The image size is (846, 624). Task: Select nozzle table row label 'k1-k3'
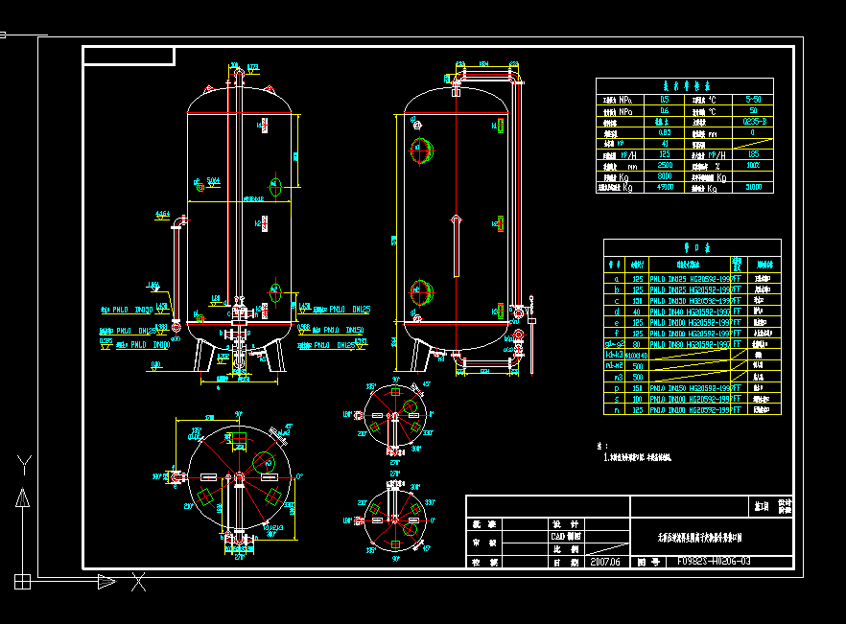[x=615, y=355]
